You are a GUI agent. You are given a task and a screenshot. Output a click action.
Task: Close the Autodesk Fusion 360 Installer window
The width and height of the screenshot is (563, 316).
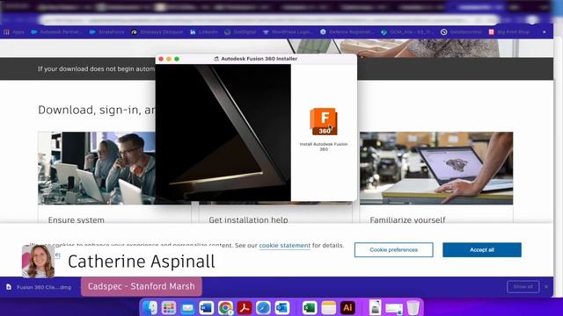click(161, 59)
